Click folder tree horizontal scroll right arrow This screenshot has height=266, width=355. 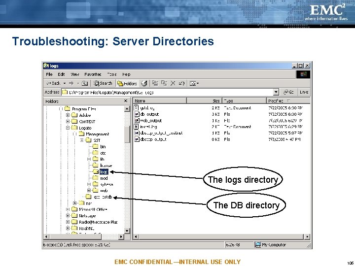[x=121, y=236]
